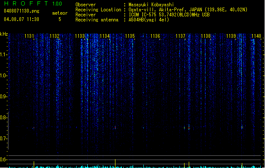This screenshot has width=265, height=168.
Task: Click the yellow intensity spike at 1131
Action: [34, 165]
